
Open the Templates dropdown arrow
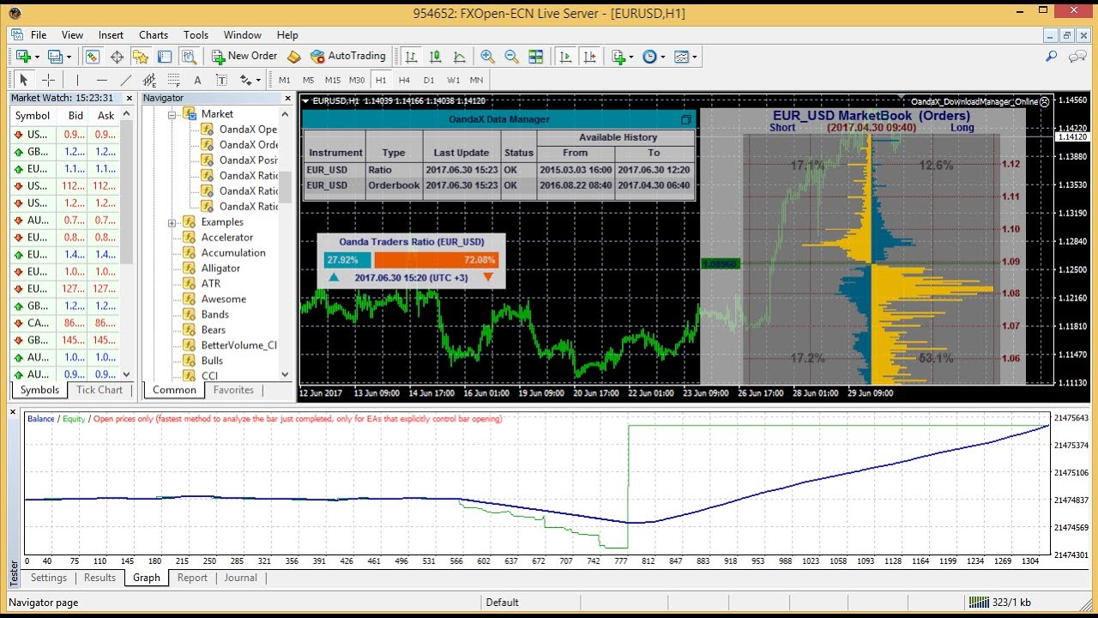(x=694, y=57)
